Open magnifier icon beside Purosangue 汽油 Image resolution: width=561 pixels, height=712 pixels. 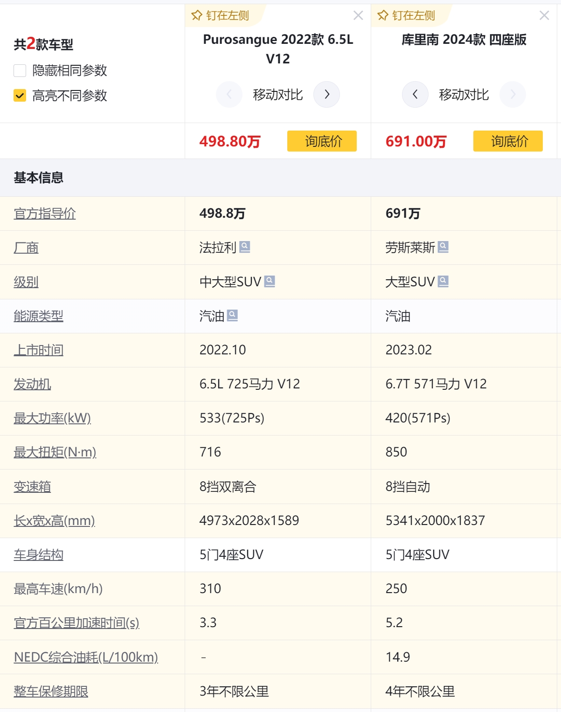point(232,316)
